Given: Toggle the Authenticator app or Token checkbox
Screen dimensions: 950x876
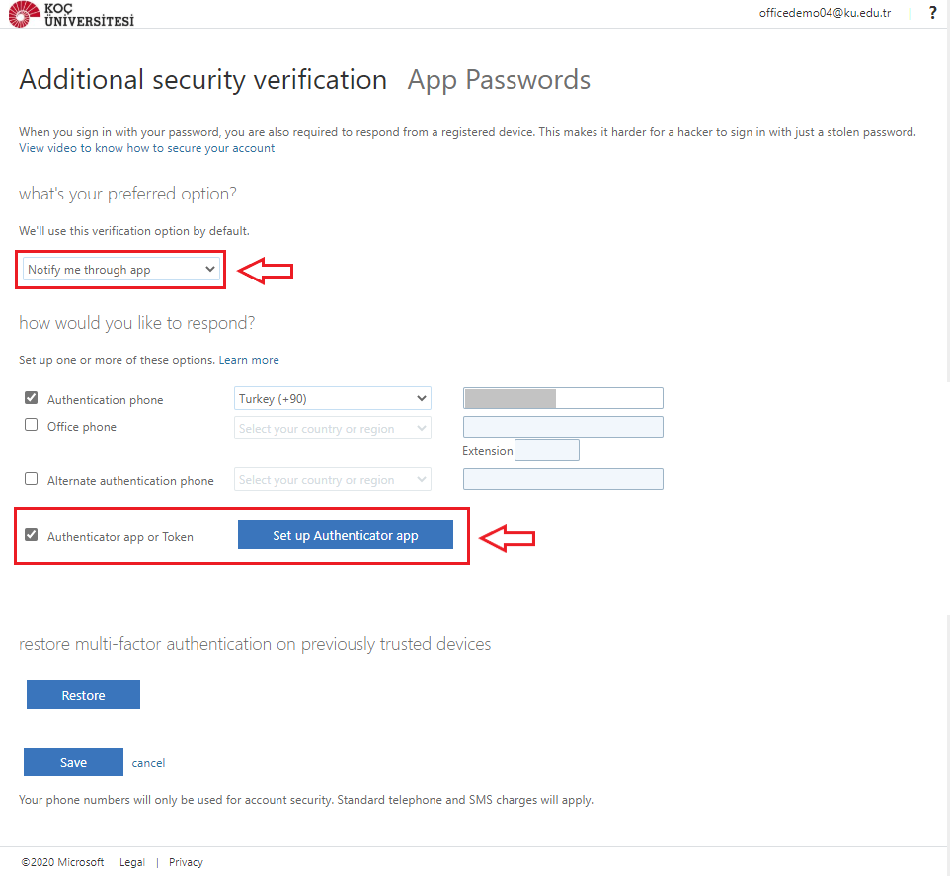Looking at the screenshot, I should 32,535.
